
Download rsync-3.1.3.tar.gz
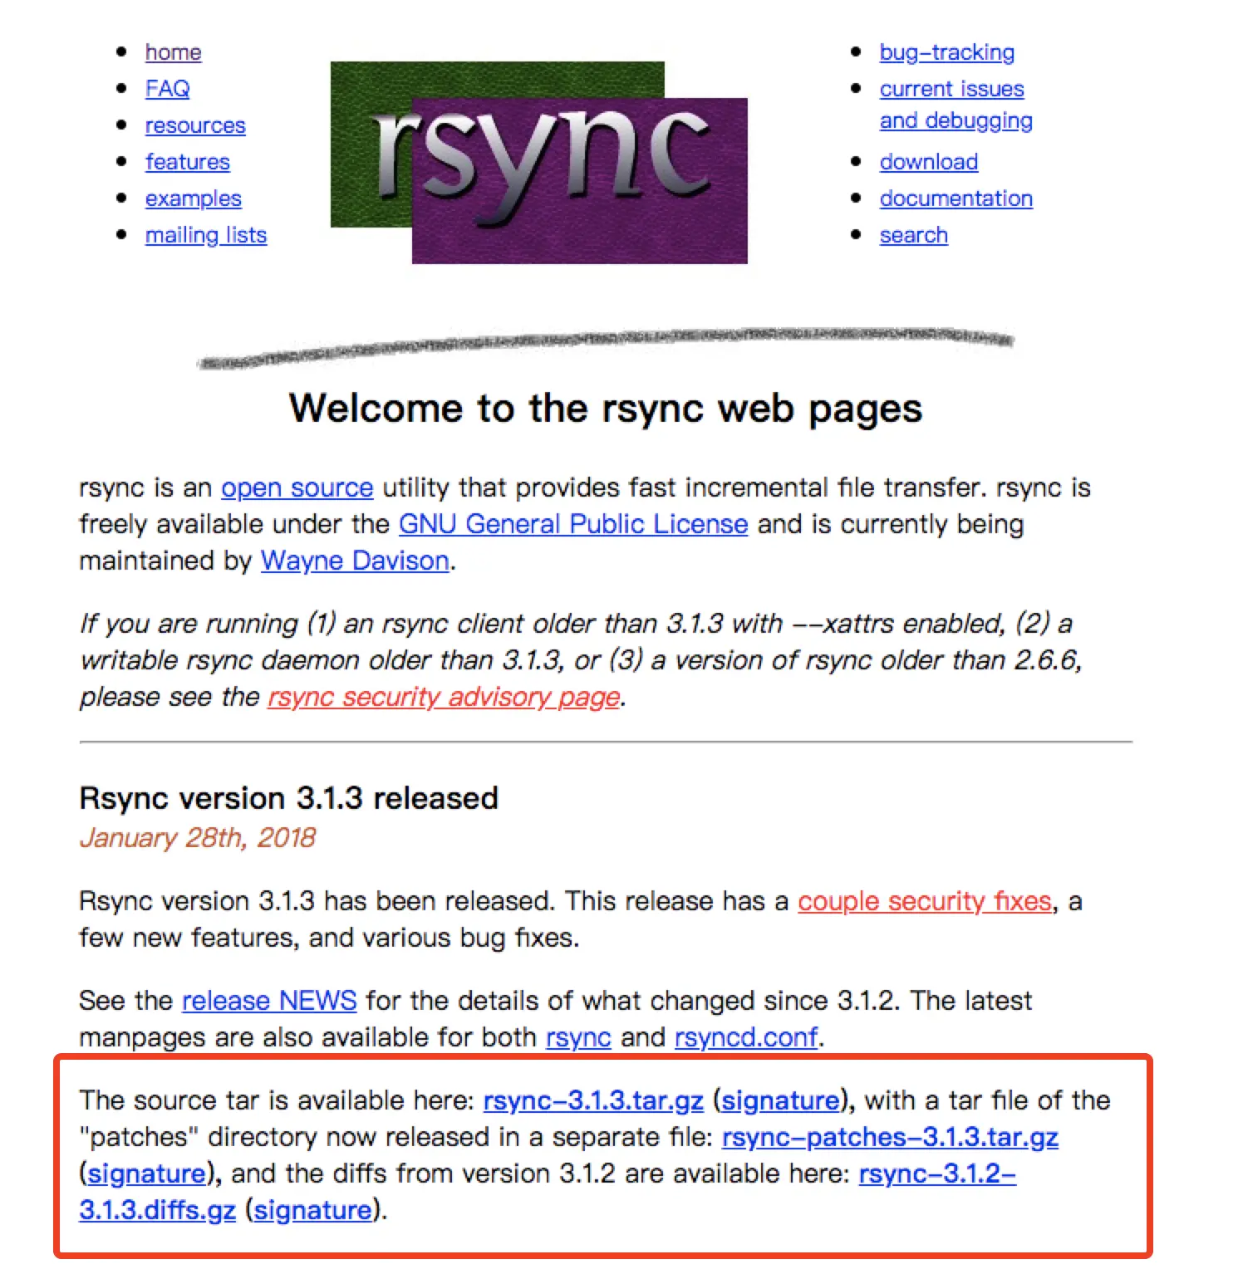coord(593,1100)
